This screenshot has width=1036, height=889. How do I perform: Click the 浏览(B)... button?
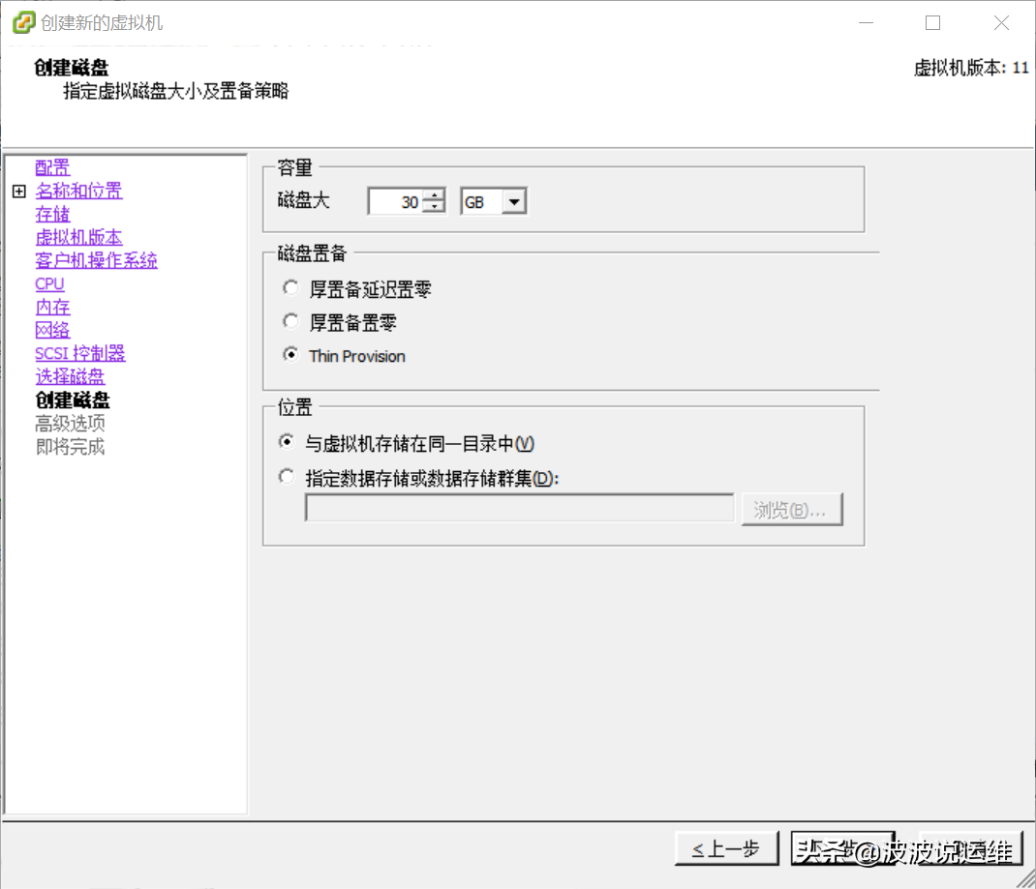click(x=792, y=510)
